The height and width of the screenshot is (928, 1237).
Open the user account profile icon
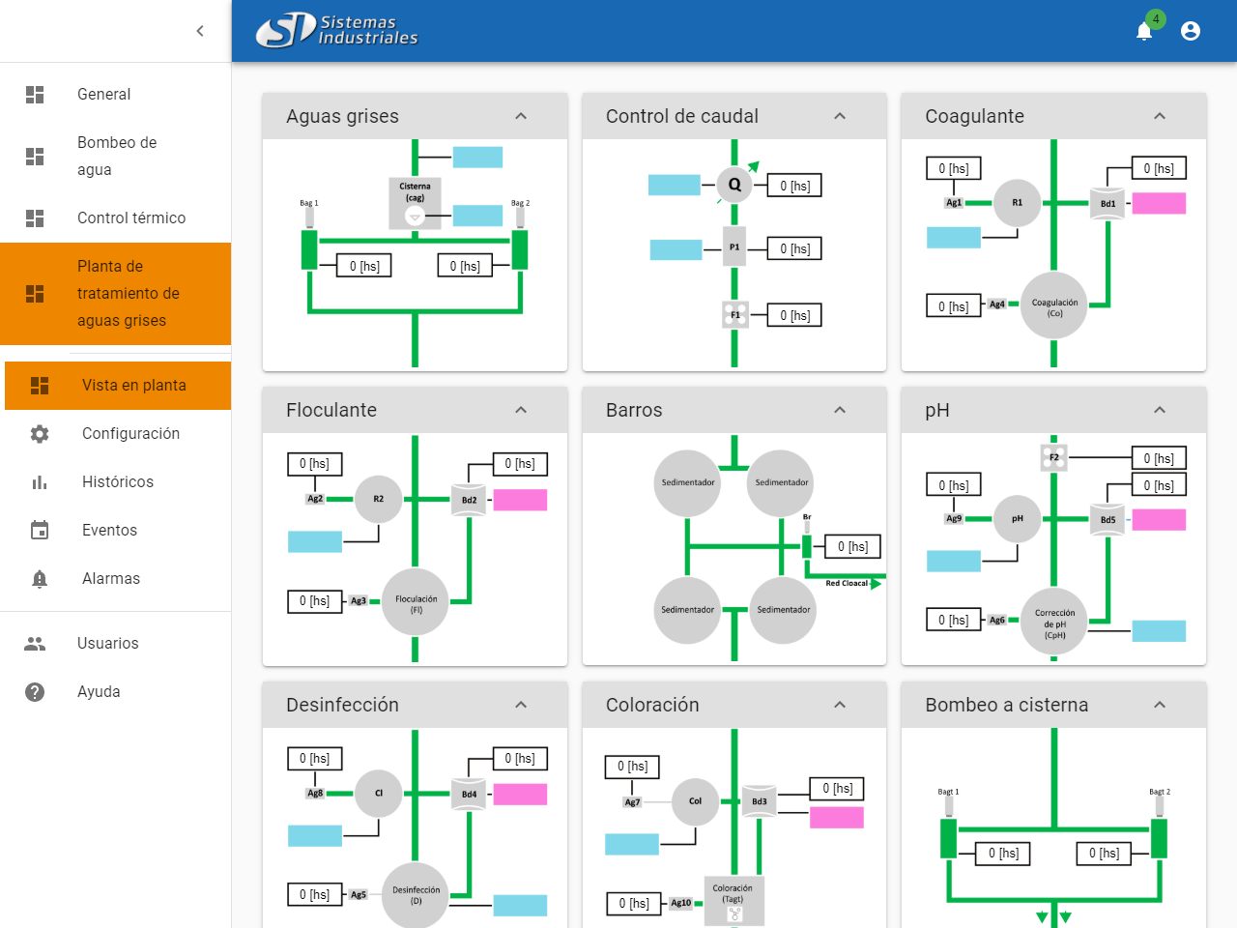point(1191,31)
